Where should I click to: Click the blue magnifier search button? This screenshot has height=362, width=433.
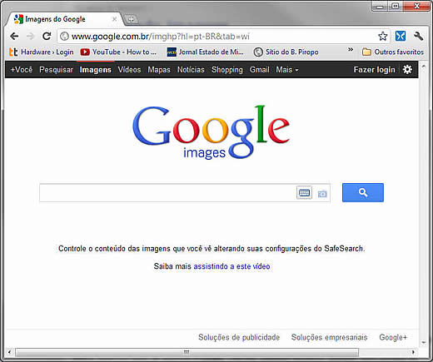coord(363,192)
